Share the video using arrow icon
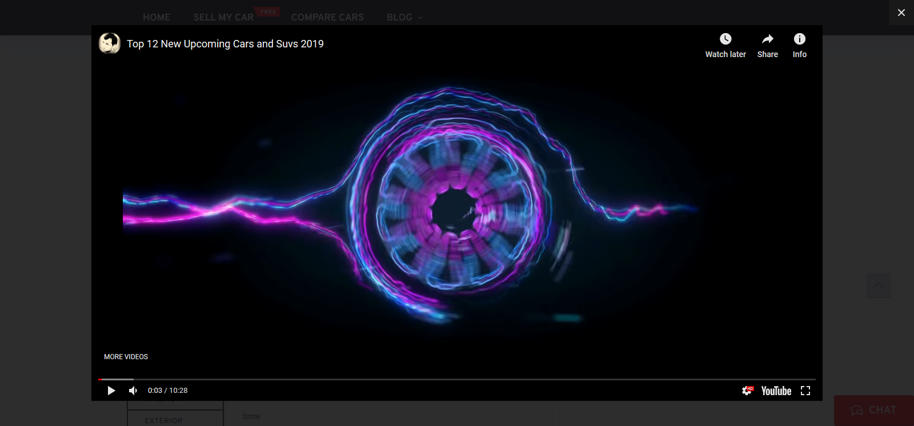The height and width of the screenshot is (426, 914). point(767,39)
